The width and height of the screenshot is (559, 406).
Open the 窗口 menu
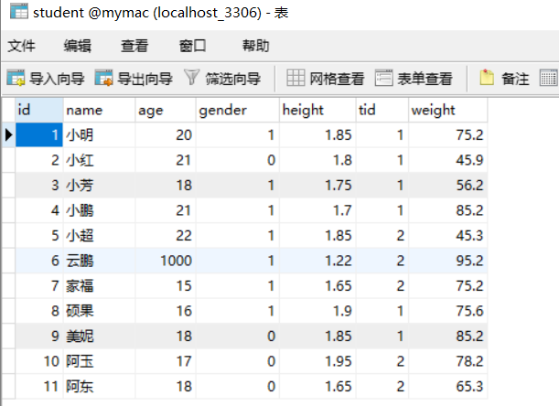(x=192, y=46)
